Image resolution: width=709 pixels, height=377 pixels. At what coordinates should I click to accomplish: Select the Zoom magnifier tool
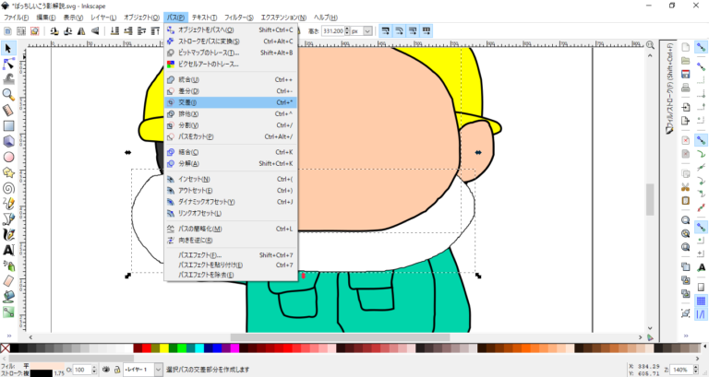tap(8, 94)
